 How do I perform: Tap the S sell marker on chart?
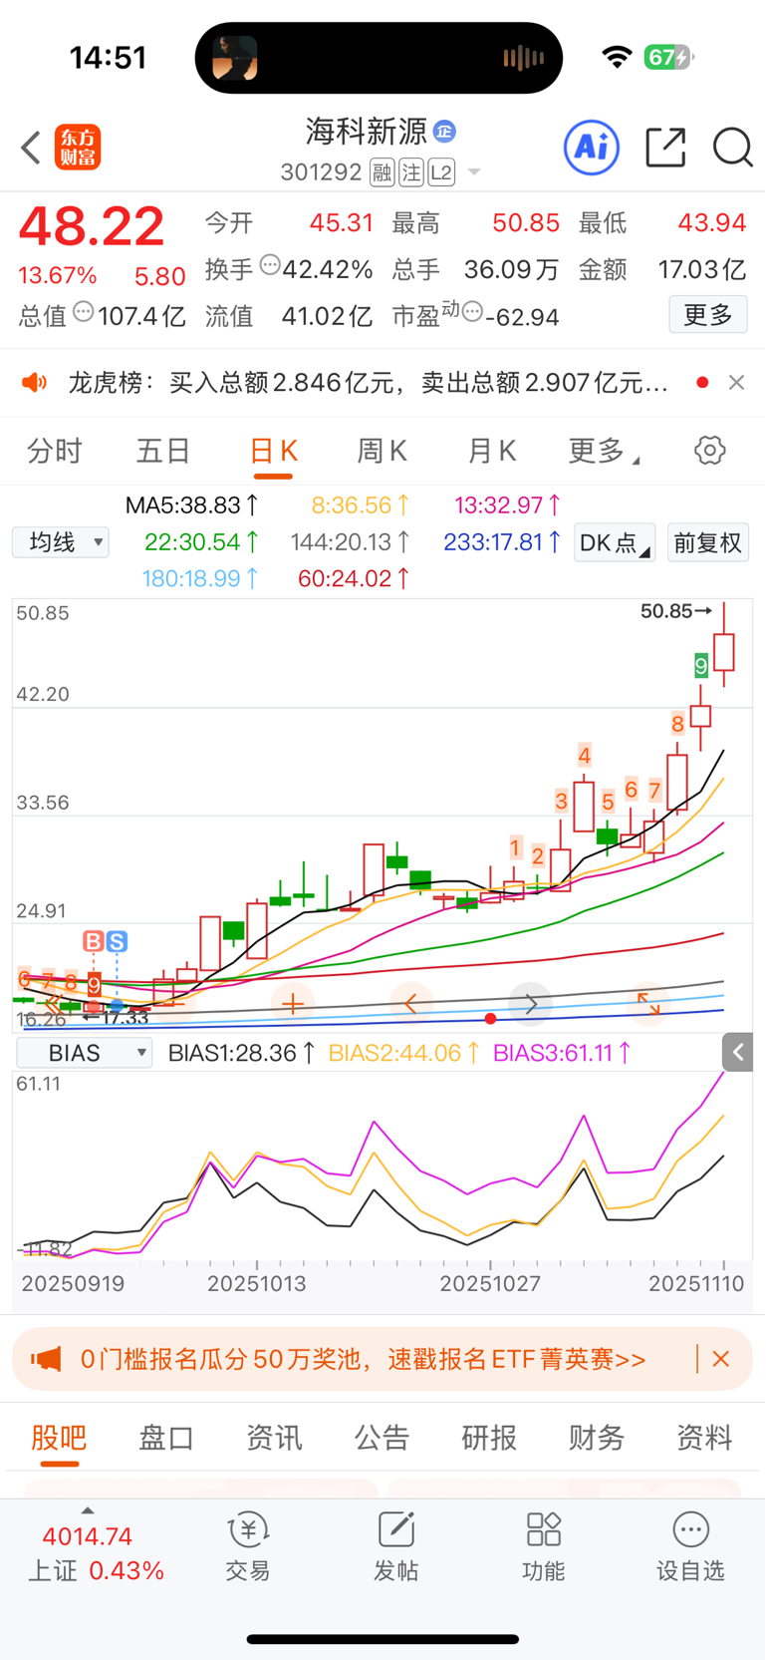click(117, 941)
